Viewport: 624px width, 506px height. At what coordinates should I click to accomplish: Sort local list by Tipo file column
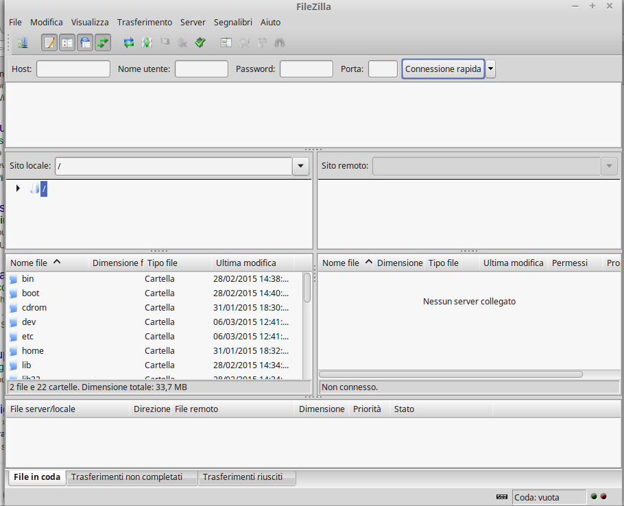pyautogui.click(x=178, y=263)
